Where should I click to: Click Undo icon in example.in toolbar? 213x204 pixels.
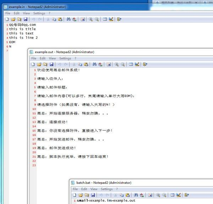tap(33, 19)
